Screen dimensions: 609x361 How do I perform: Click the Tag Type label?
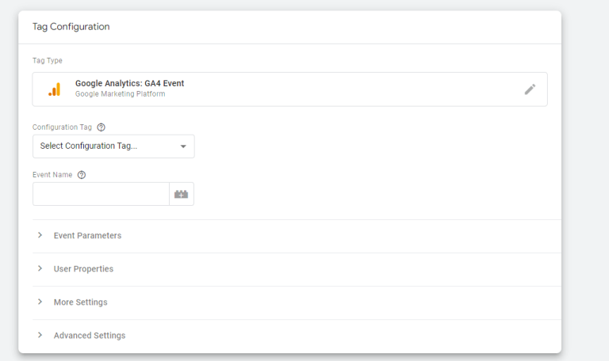(48, 60)
